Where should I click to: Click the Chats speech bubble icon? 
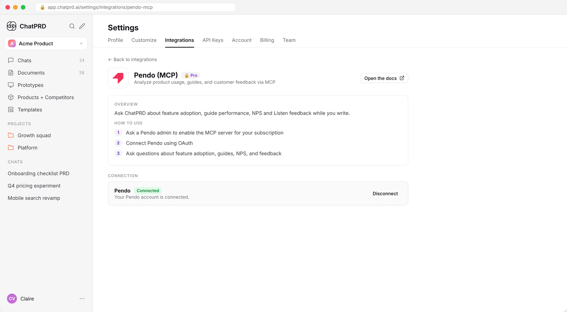[11, 60]
